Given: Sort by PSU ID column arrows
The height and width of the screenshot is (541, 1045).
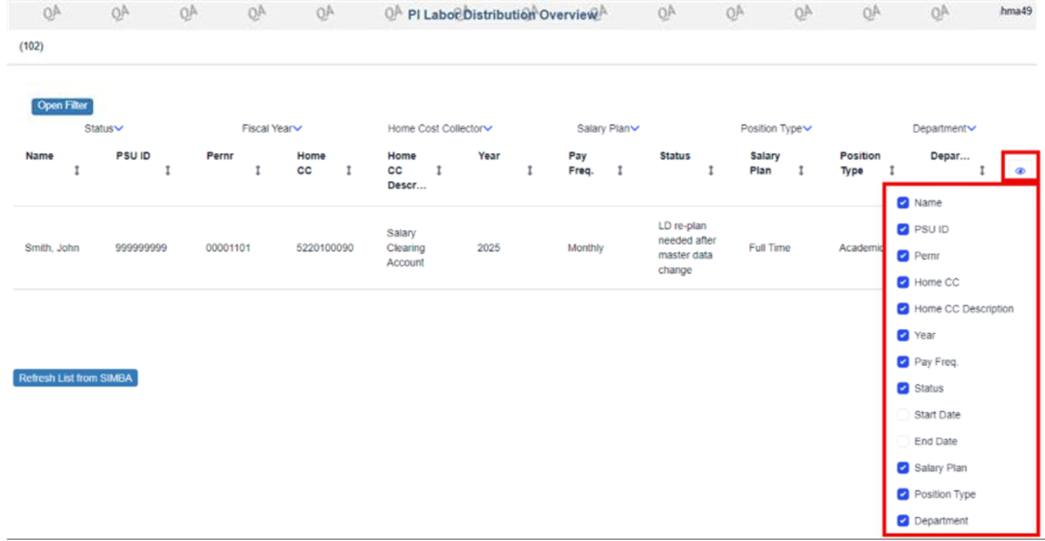Looking at the screenshot, I should tap(167, 171).
